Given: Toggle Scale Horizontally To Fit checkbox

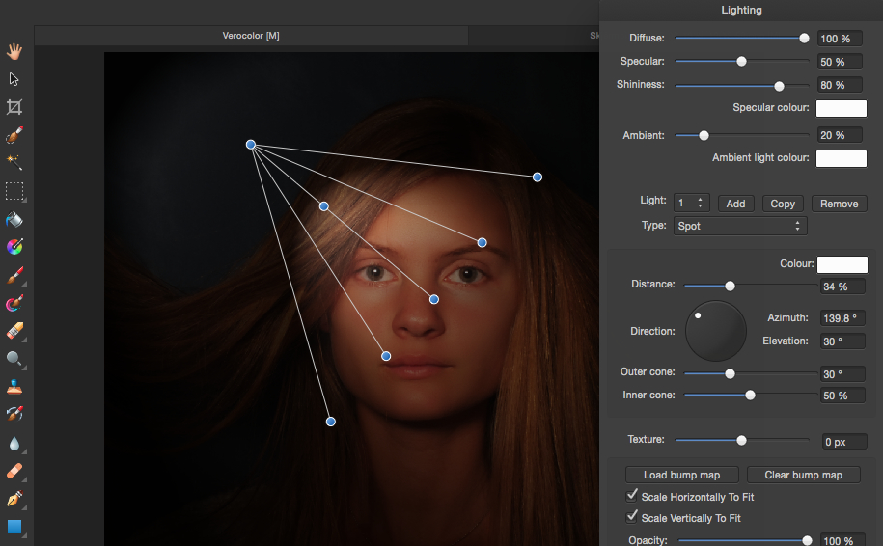Looking at the screenshot, I should [x=633, y=497].
